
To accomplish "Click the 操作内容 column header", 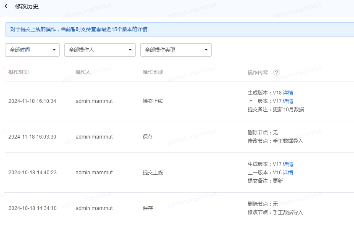I will click(x=257, y=73).
